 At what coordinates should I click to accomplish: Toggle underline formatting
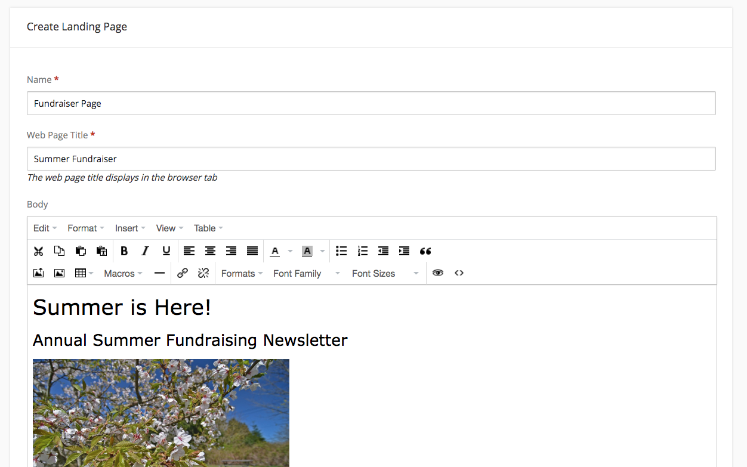point(166,251)
